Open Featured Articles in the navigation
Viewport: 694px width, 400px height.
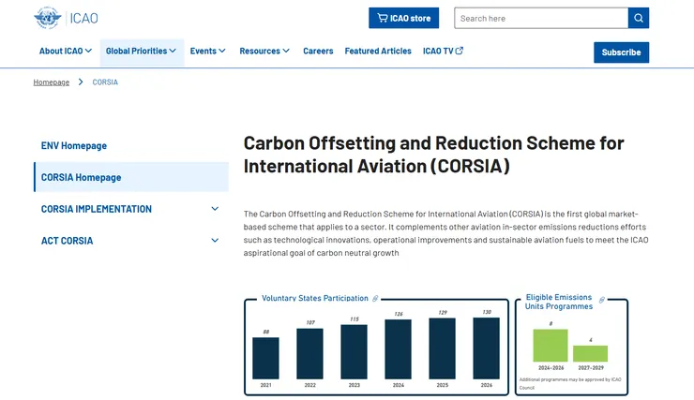pos(377,52)
